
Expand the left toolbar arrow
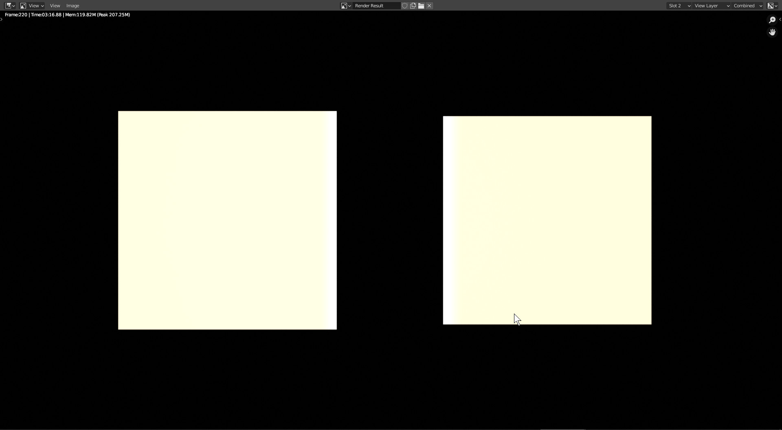coord(2,20)
